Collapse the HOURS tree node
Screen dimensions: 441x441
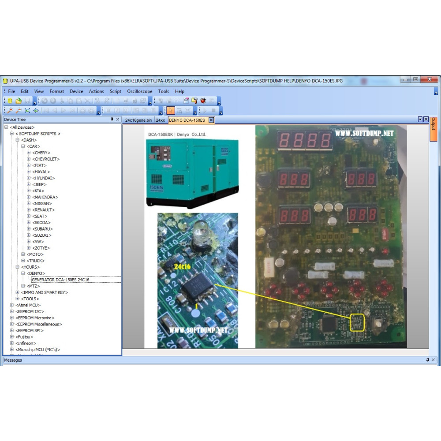click(18, 267)
